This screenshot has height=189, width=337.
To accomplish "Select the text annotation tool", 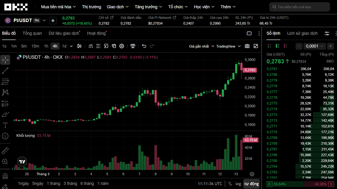I will point(5,125).
